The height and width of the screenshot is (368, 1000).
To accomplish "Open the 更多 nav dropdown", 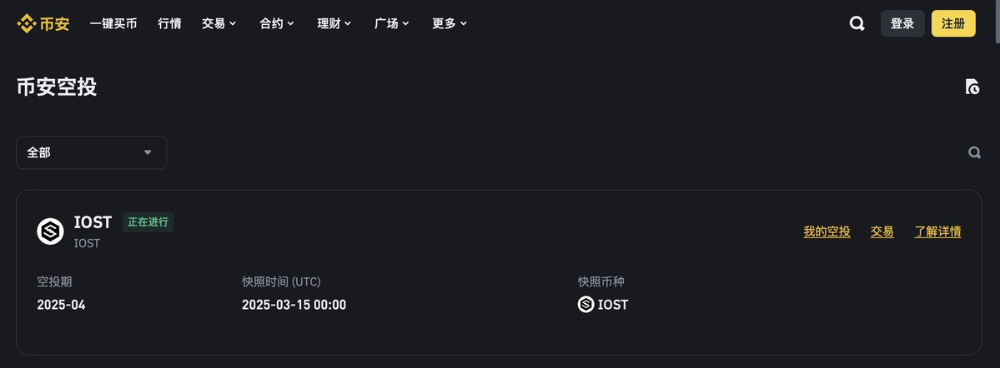I will coord(450,23).
